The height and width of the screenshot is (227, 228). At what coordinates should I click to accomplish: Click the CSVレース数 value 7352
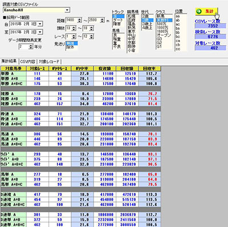210,26
